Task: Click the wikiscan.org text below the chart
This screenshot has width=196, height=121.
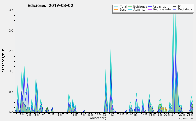Action: [x=98, y=118]
